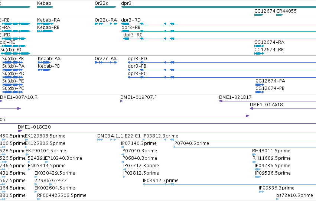Viewport: 316px width, 201px height.
Task: Select dpr3-PC protein feature
Action: pyautogui.click(x=222, y=77)
